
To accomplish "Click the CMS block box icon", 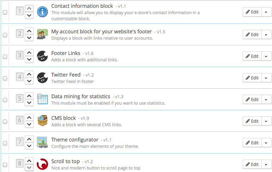I will point(42,121).
